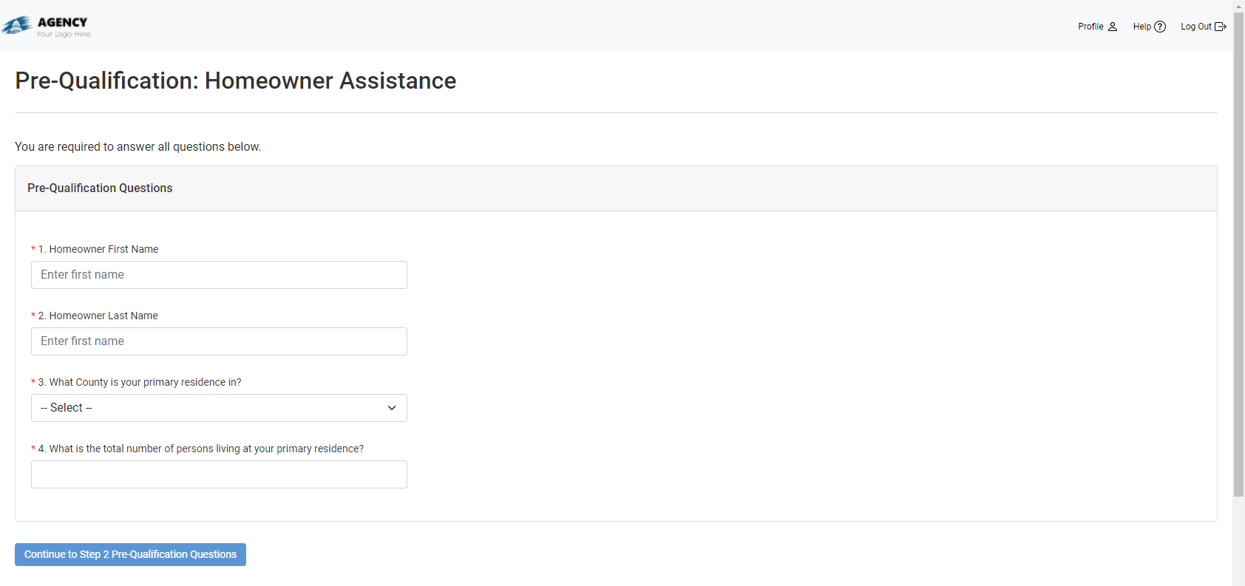1245x586 pixels.
Task: Click the 'total number of persons' question label
Action: click(x=201, y=449)
